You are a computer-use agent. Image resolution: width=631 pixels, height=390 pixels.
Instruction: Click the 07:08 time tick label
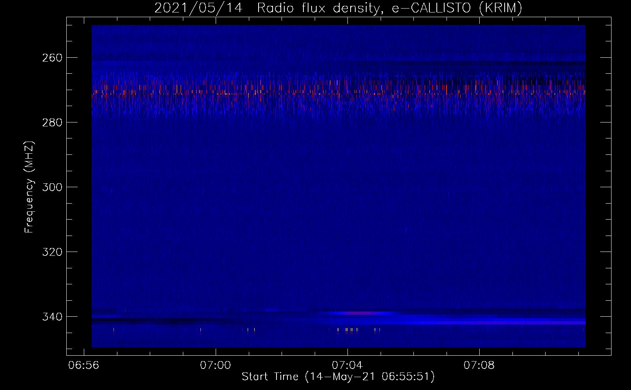click(479, 365)
